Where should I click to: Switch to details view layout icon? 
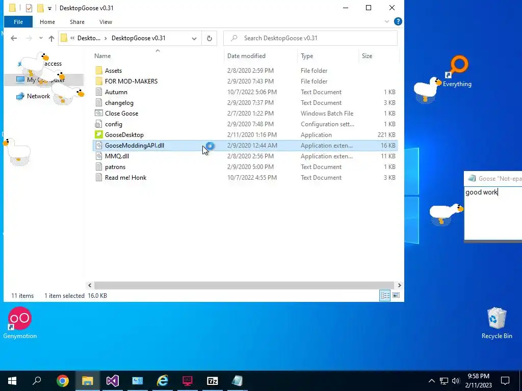point(385,295)
